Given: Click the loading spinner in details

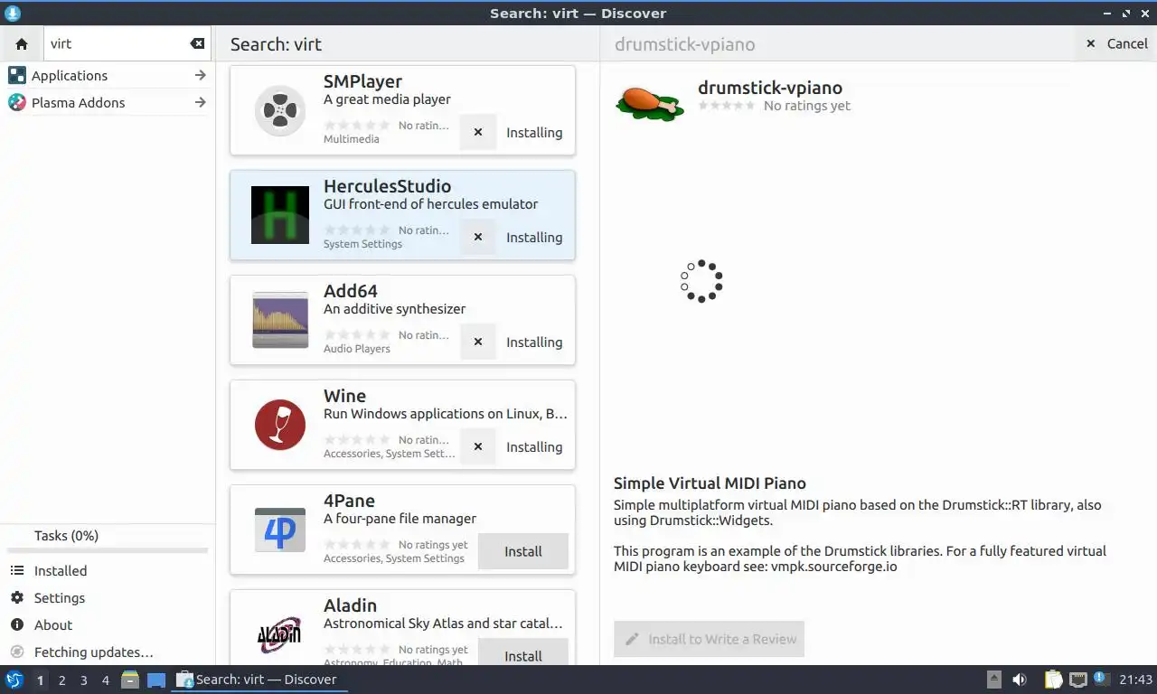Looking at the screenshot, I should pos(701,281).
